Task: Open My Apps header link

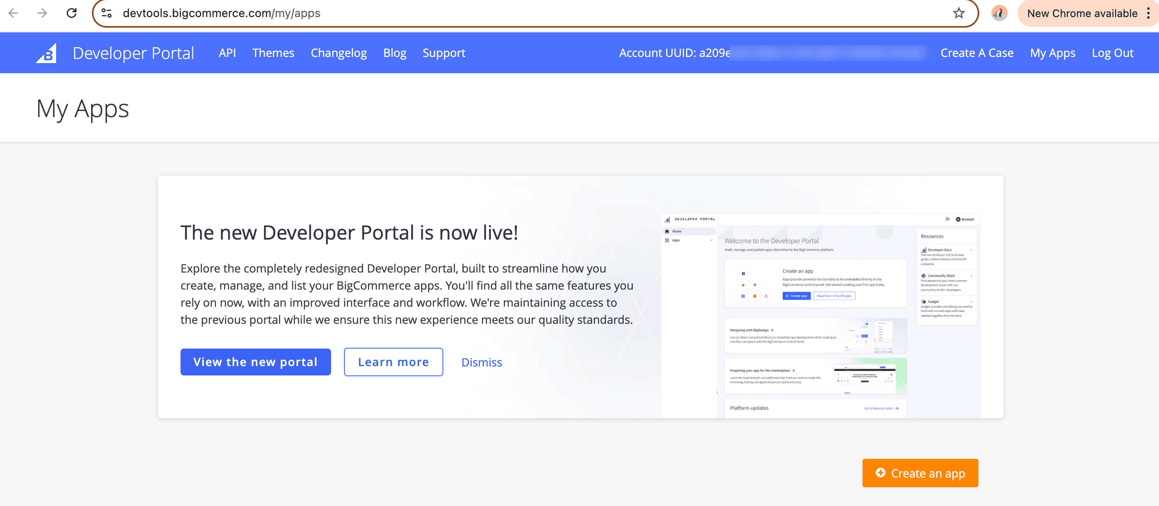Action: (x=1052, y=52)
